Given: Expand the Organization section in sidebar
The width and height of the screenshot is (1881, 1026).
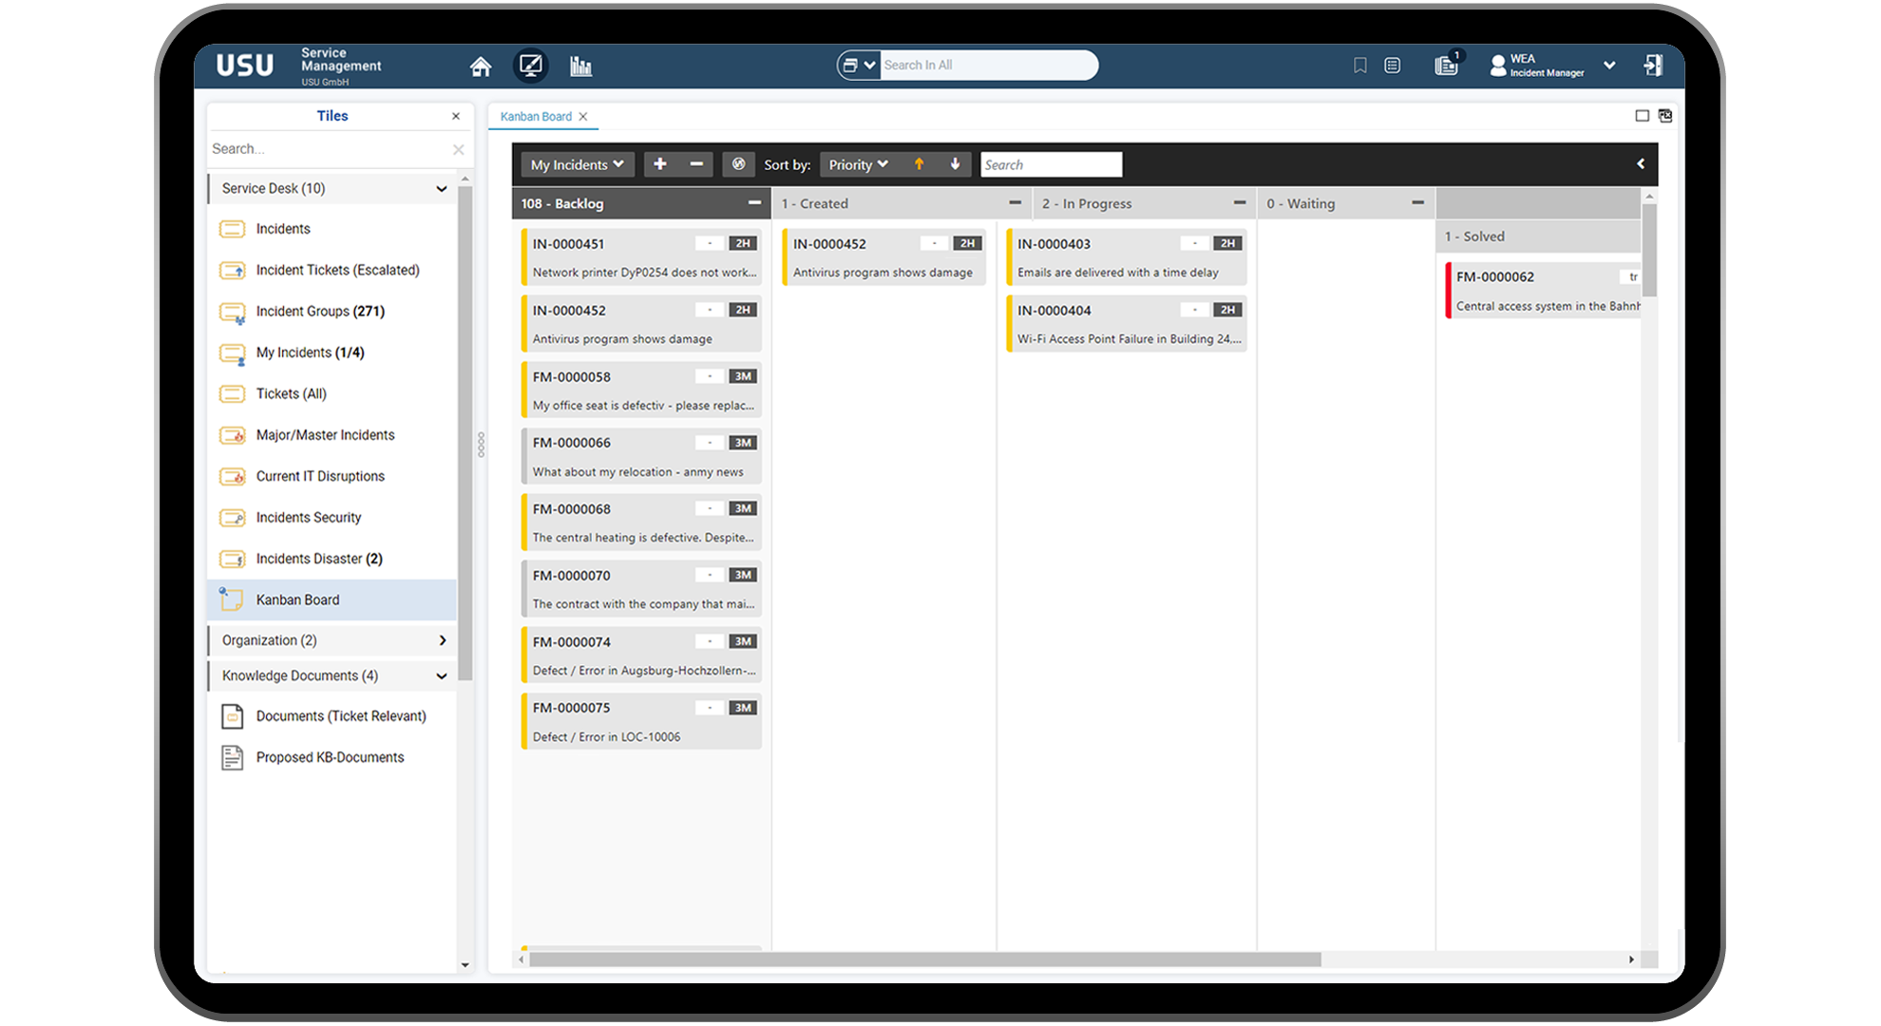Looking at the screenshot, I should click(441, 639).
